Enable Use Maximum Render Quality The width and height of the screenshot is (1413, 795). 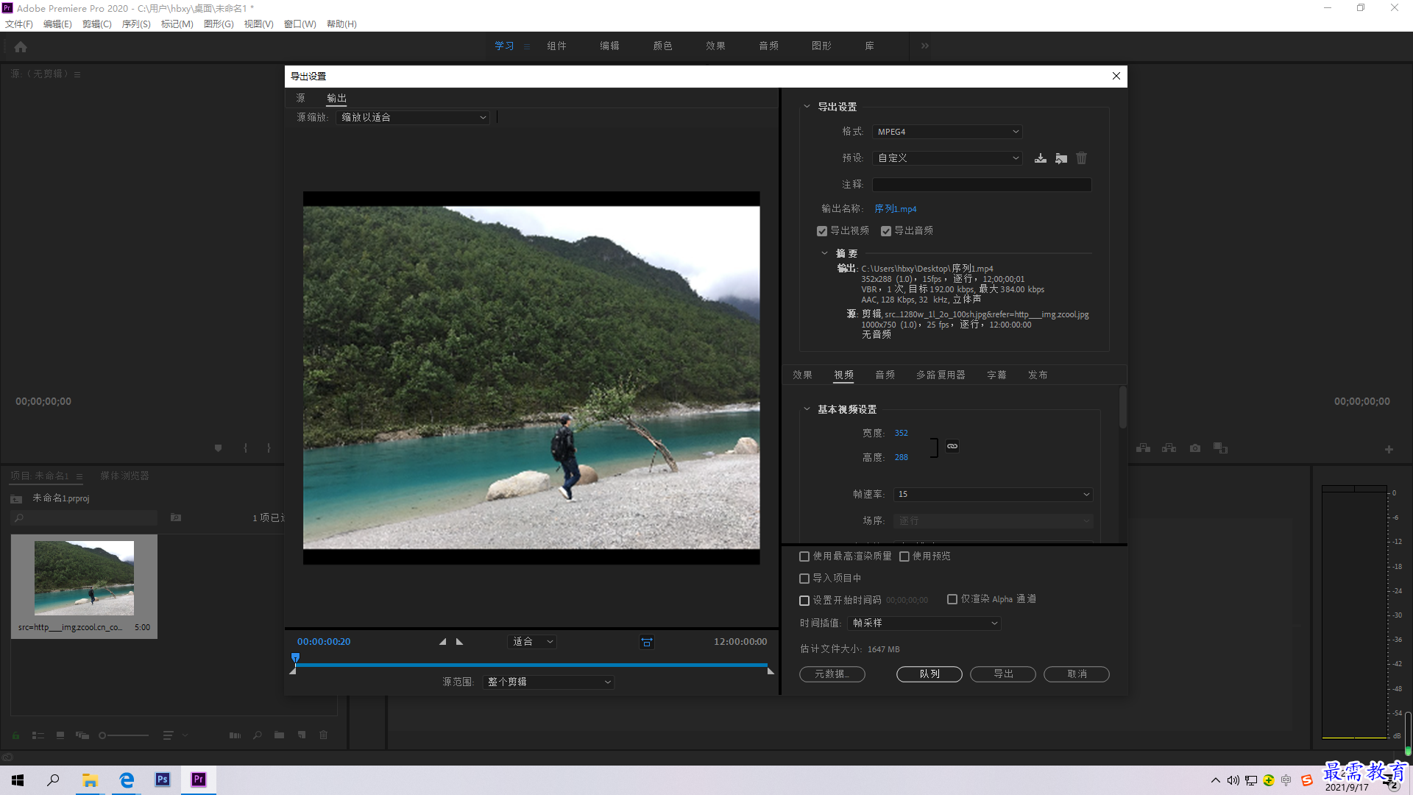coord(804,556)
